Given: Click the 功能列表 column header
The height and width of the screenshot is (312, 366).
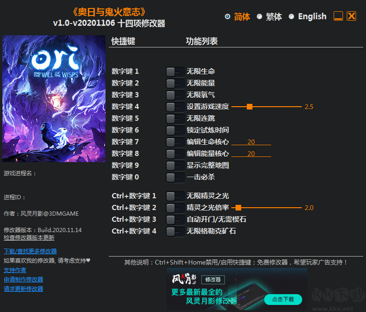Looking at the screenshot, I should (x=202, y=41).
